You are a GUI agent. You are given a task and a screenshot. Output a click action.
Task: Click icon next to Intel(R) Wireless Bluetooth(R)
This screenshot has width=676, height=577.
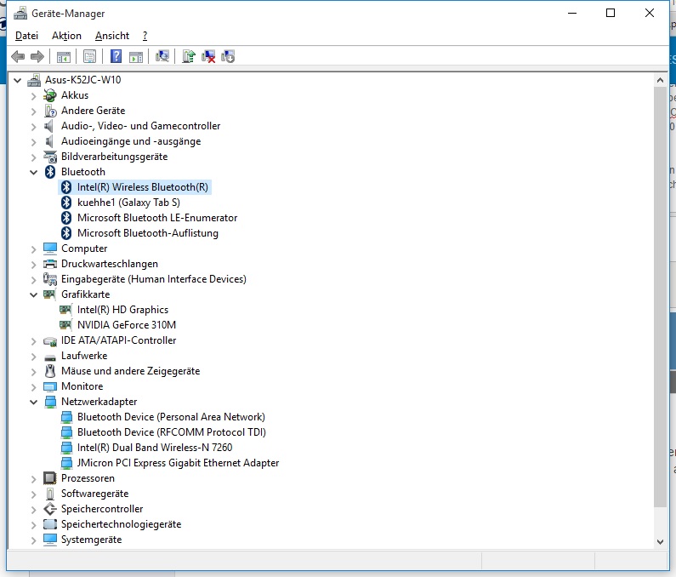click(x=66, y=187)
